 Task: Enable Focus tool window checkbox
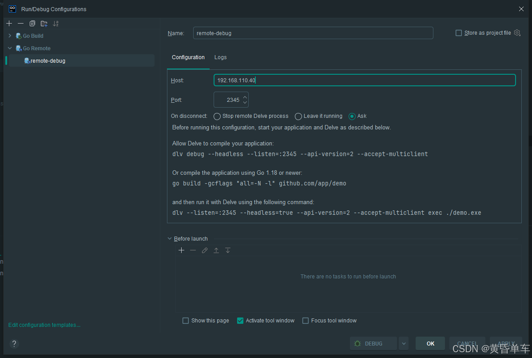tap(306, 321)
